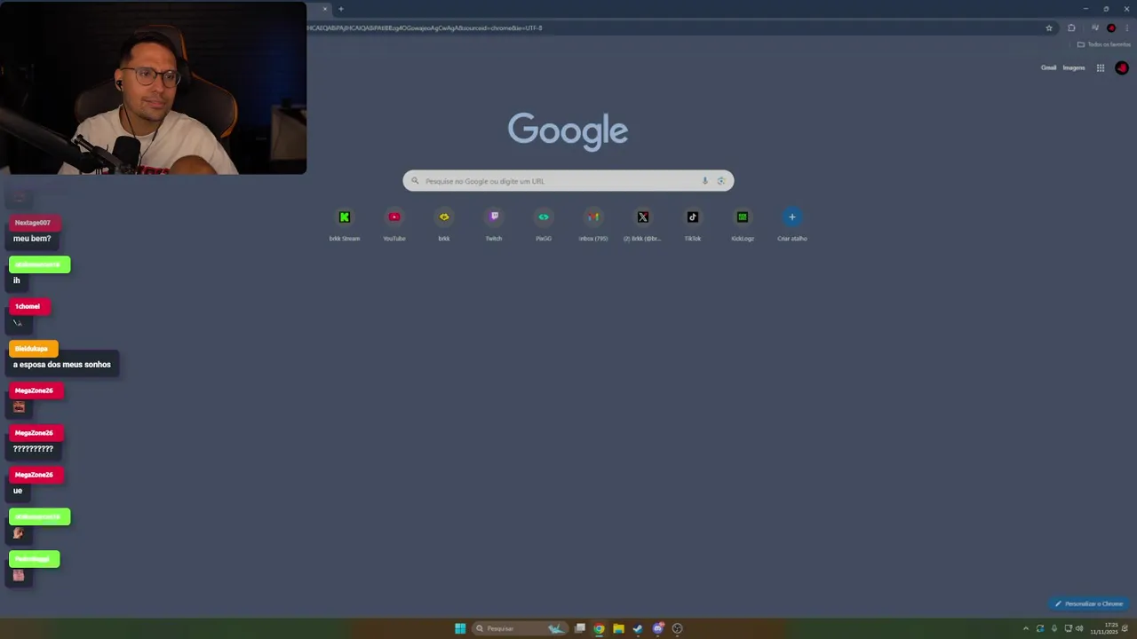The height and width of the screenshot is (639, 1137).
Task: Close the current Chrome tab
Action: tap(325, 9)
